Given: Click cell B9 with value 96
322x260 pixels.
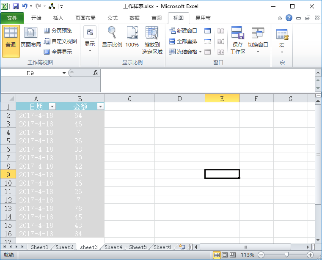Looking at the screenshot, I should point(80,175).
